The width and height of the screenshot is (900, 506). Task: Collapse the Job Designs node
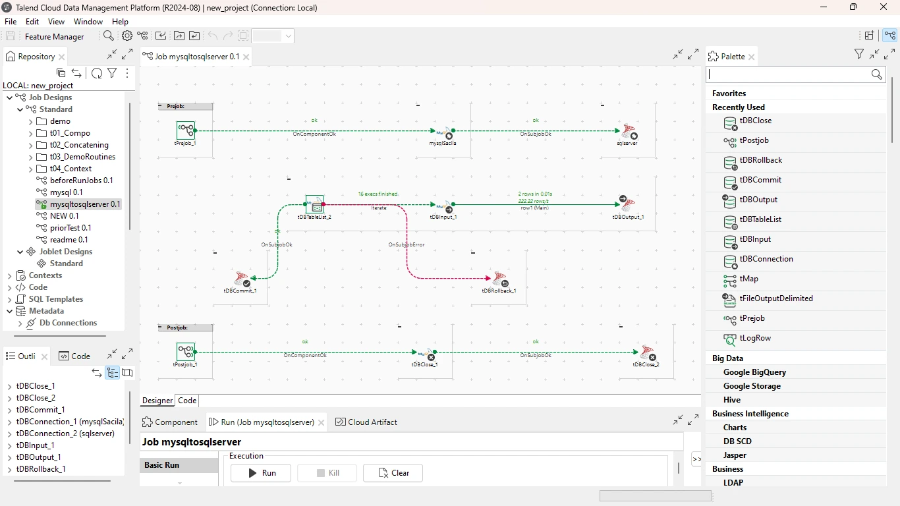[9, 98]
